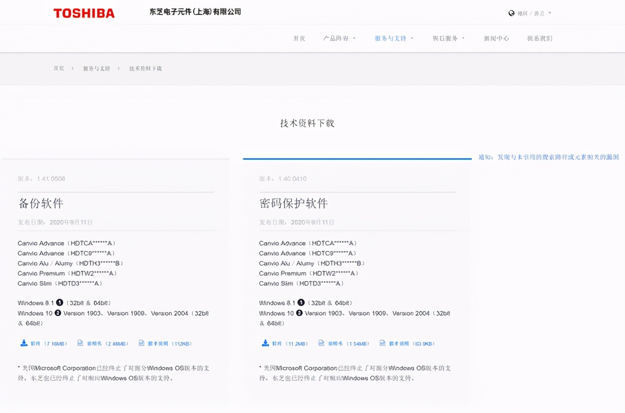The height and width of the screenshot is (413, 625).
Task: Click Canvio Premium line in 密码保护软件 card
Action: pos(309,273)
